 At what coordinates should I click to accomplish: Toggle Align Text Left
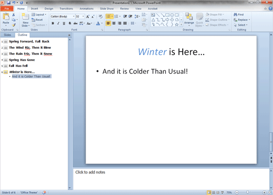pyautogui.click(x=108, y=23)
